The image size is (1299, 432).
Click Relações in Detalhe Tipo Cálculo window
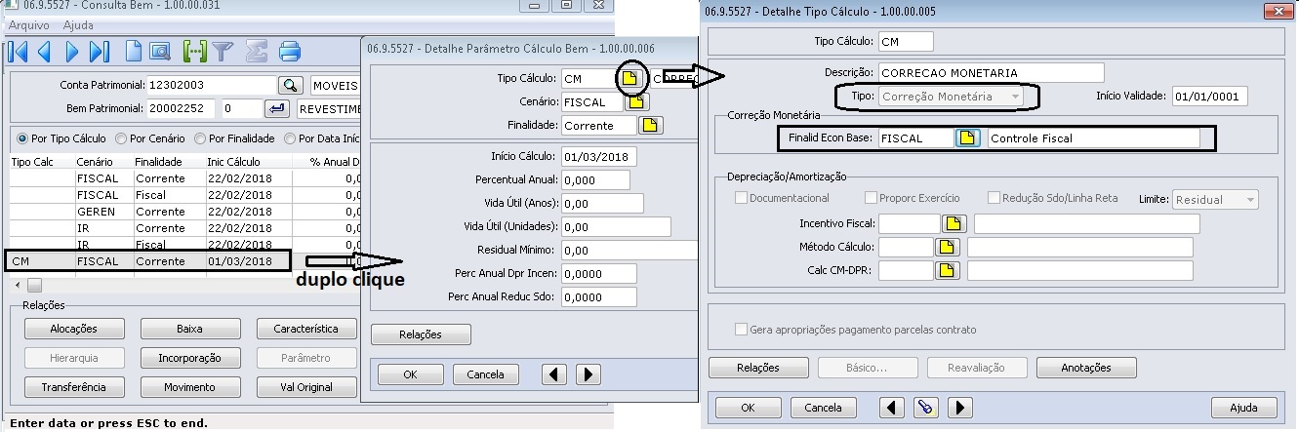757,368
